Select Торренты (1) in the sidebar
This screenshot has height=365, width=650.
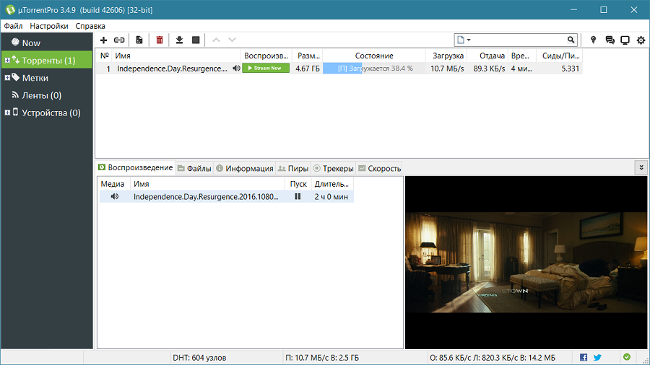[x=48, y=61]
